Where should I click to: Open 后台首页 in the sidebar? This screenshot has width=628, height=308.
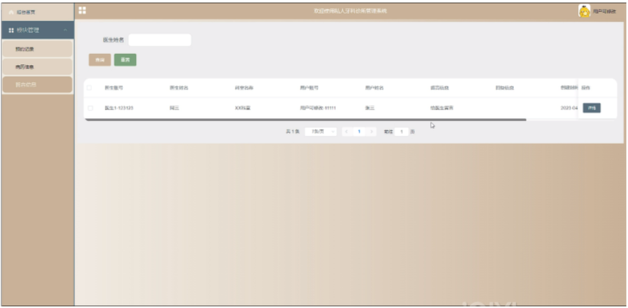(37, 13)
